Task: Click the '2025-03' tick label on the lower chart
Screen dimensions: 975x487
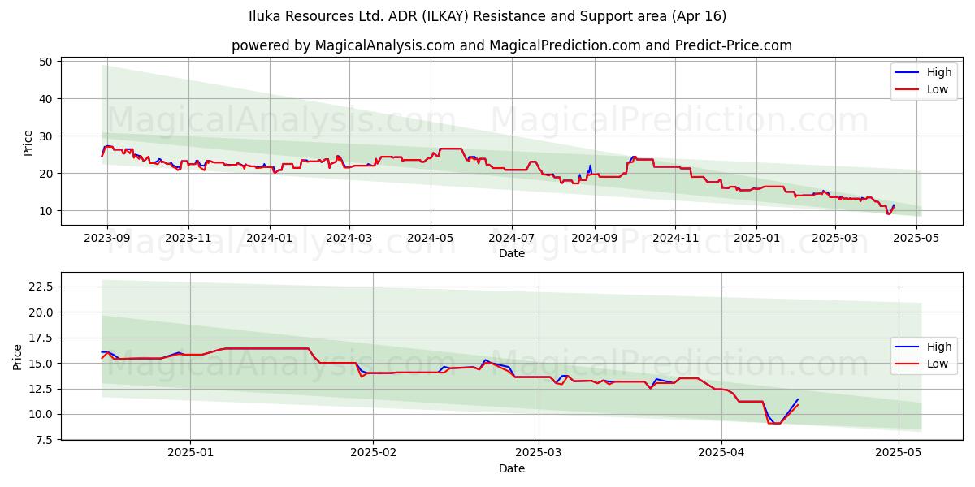Action: [x=539, y=453]
